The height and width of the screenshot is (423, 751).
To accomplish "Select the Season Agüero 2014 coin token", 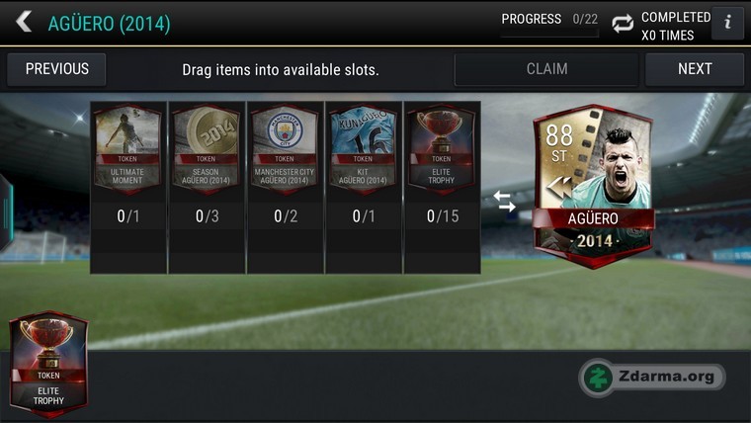I will tap(206, 149).
